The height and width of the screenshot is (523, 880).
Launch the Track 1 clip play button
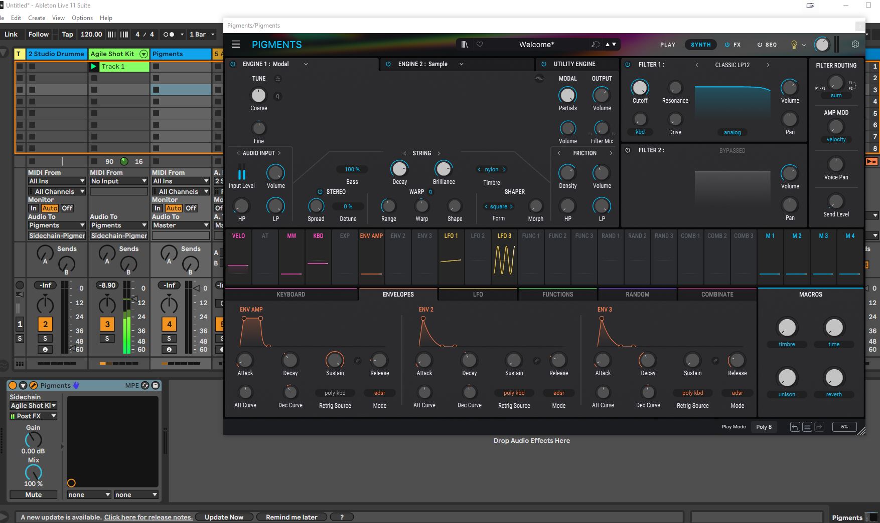pos(94,67)
